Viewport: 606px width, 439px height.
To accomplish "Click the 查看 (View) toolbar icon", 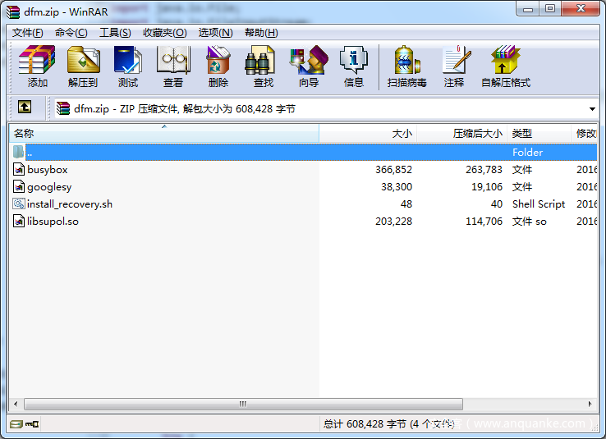I will point(173,60).
